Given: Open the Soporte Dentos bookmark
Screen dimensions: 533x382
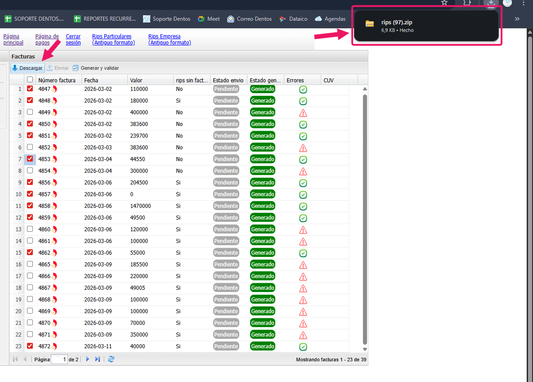Looking at the screenshot, I should (x=166, y=19).
